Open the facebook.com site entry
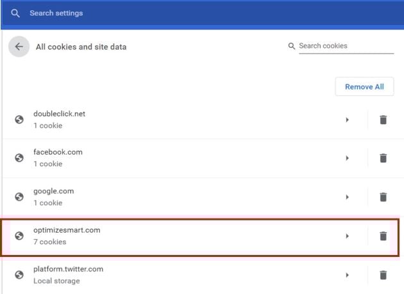This screenshot has width=404, height=294. [185, 158]
